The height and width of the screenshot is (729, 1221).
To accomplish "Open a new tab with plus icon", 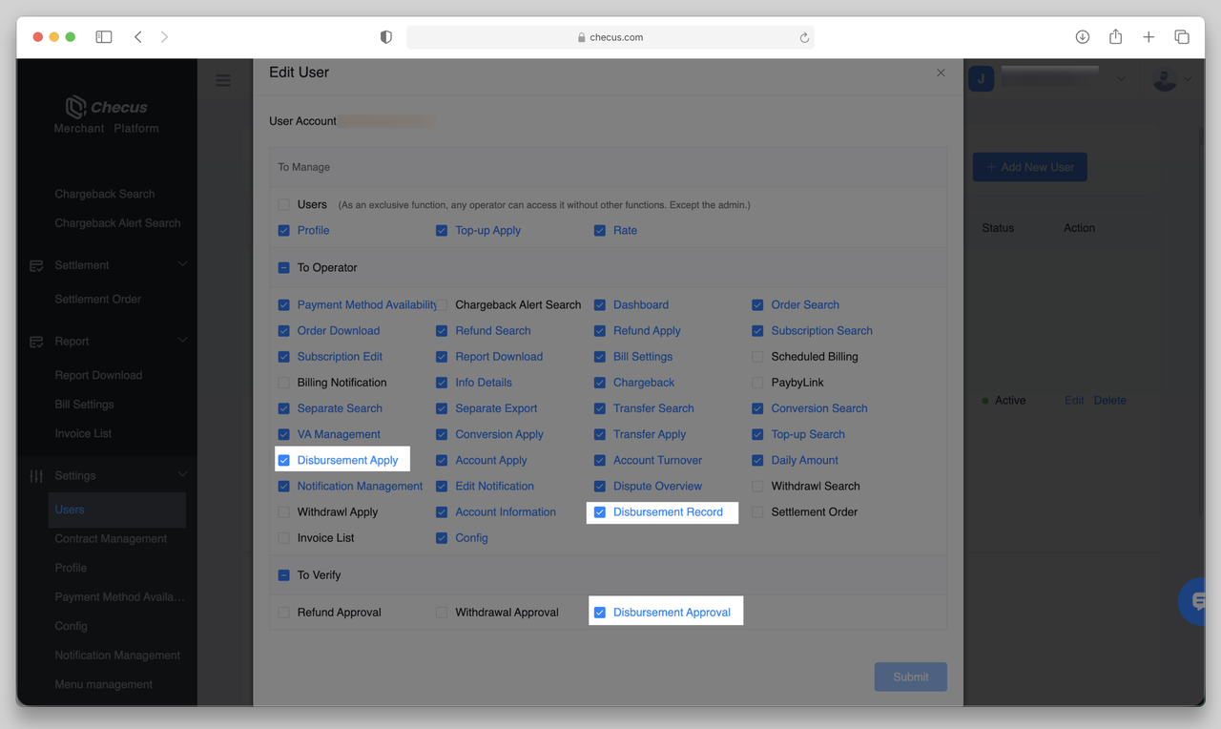I will [1149, 37].
